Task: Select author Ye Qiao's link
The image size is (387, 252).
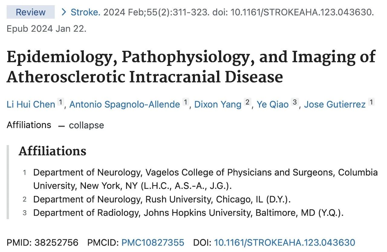Action: [x=273, y=105]
